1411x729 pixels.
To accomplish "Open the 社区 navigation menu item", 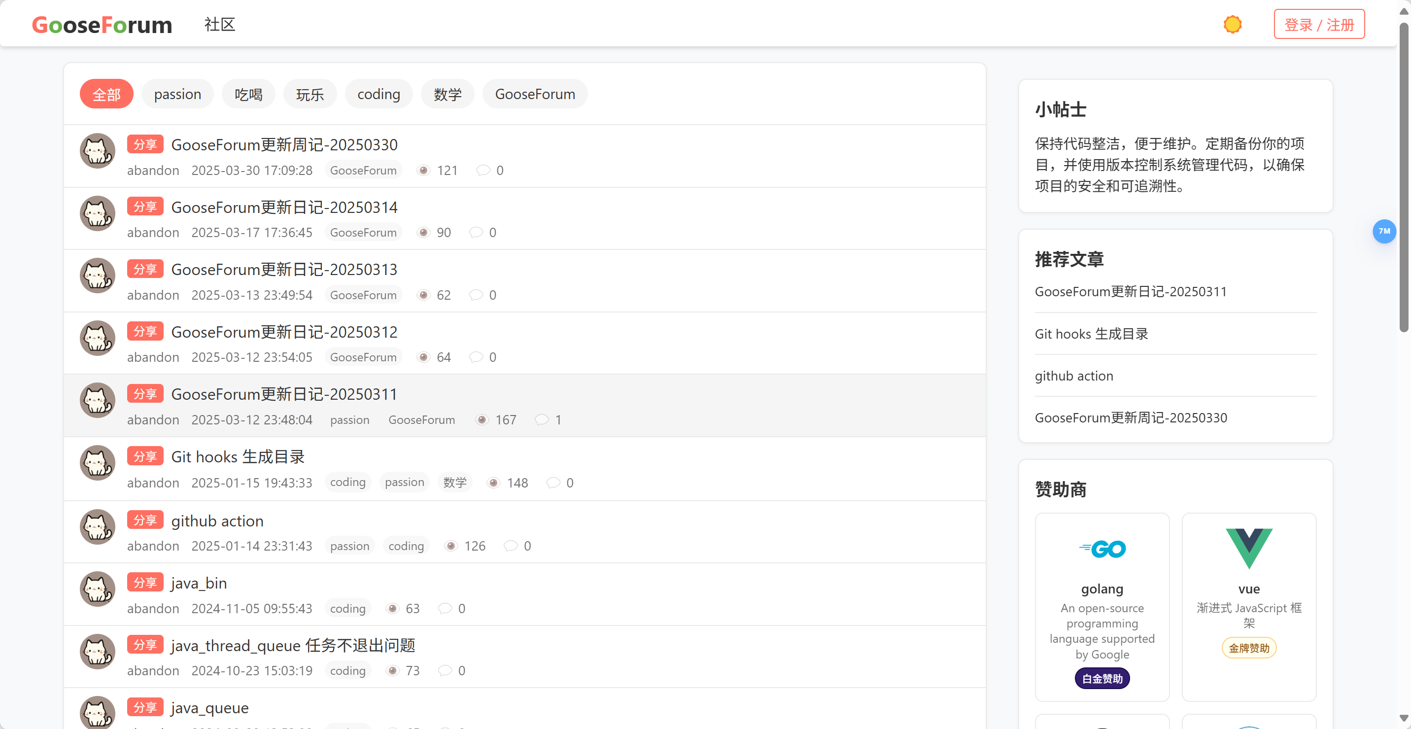I will pyautogui.click(x=220, y=25).
